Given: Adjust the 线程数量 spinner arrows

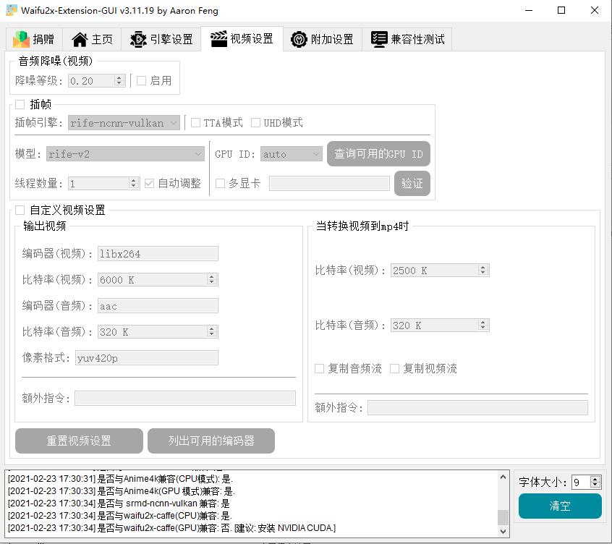Looking at the screenshot, I should pyautogui.click(x=134, y=184).
